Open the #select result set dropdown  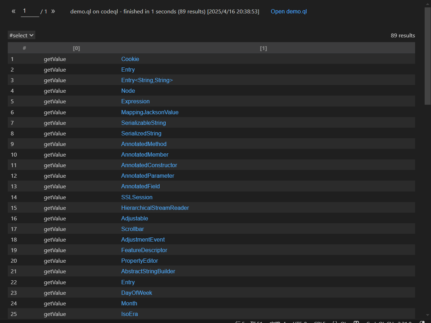[x=22, y=35]
